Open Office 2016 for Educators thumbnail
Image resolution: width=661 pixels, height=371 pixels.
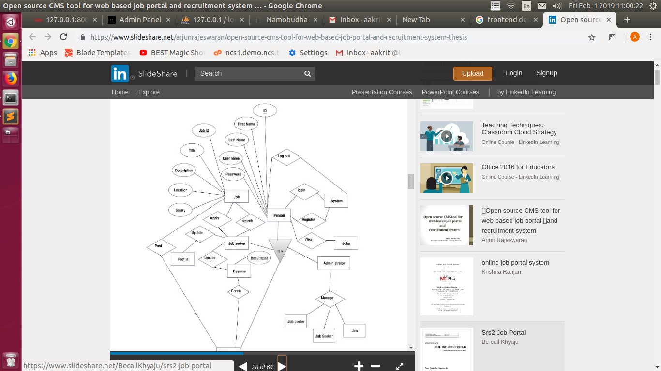447,178
